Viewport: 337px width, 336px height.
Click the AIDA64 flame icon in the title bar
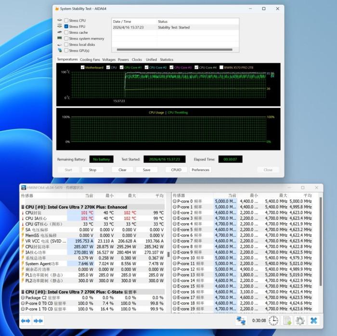pos(58,9)
